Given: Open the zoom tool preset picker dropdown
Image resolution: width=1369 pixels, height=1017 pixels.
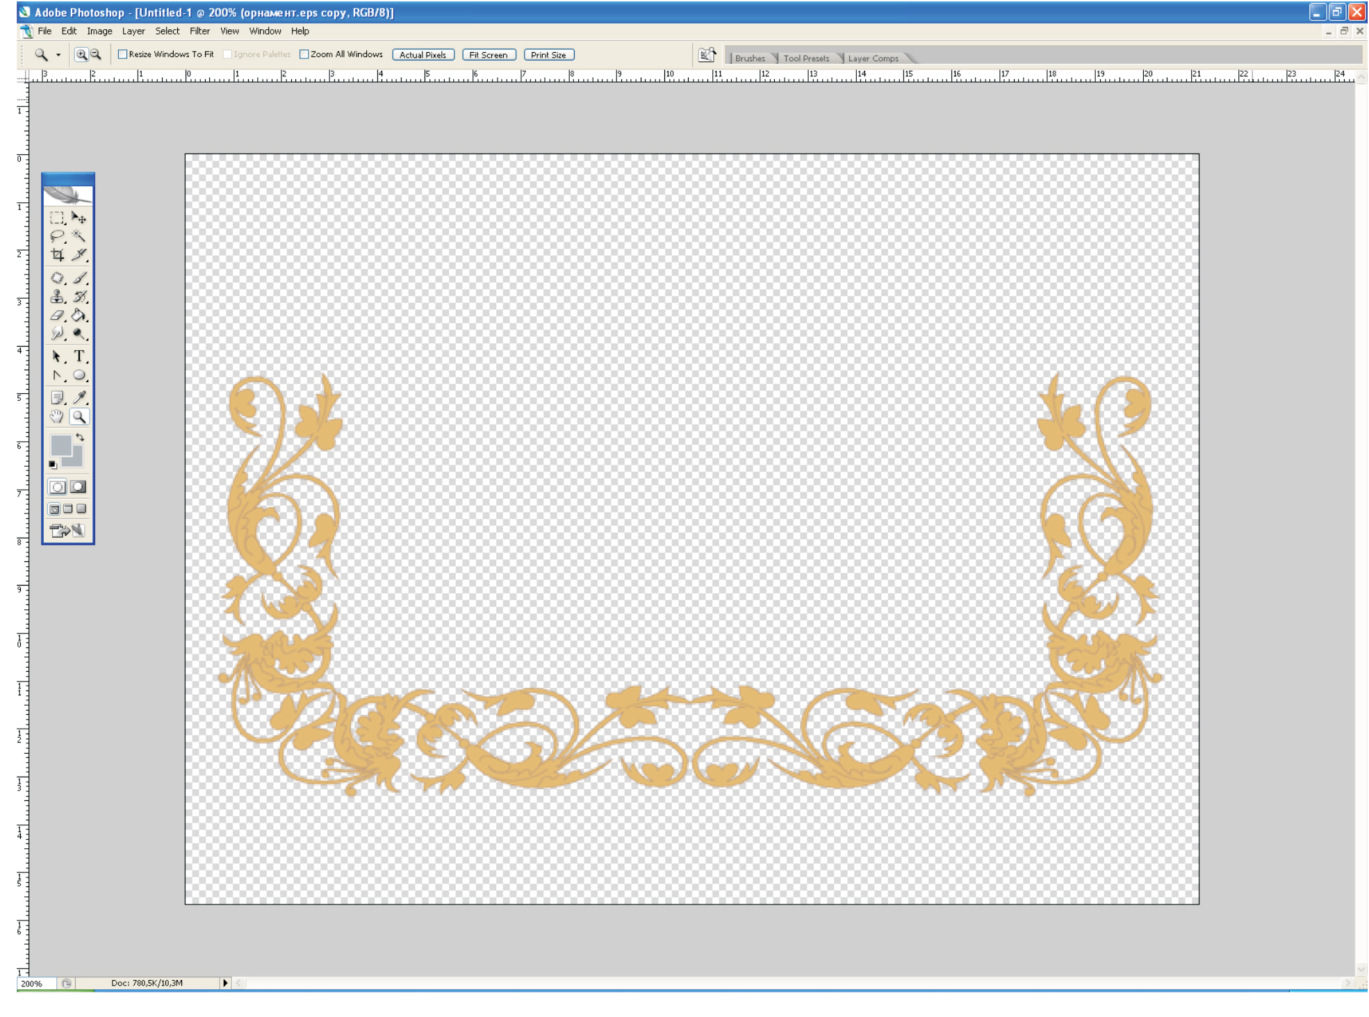Looking at the screenshot, I should 58,55.
